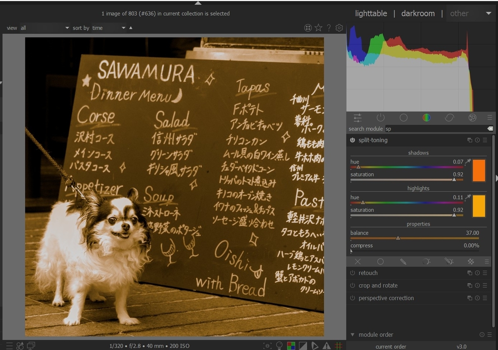Screen dimensions: 498x350
Task: Set blending mask to off (X icon)
Action: point(358,262)
